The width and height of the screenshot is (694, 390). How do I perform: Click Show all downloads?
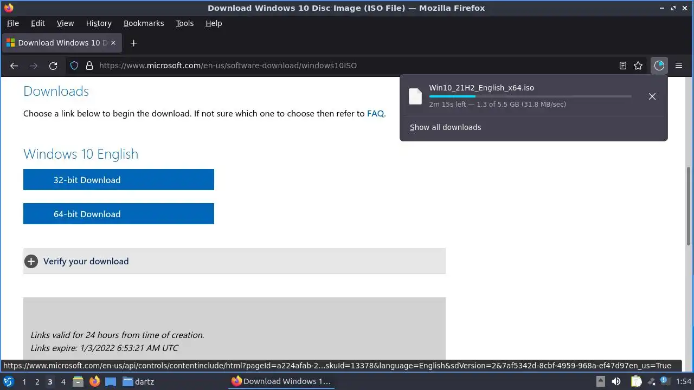point(445,127)
